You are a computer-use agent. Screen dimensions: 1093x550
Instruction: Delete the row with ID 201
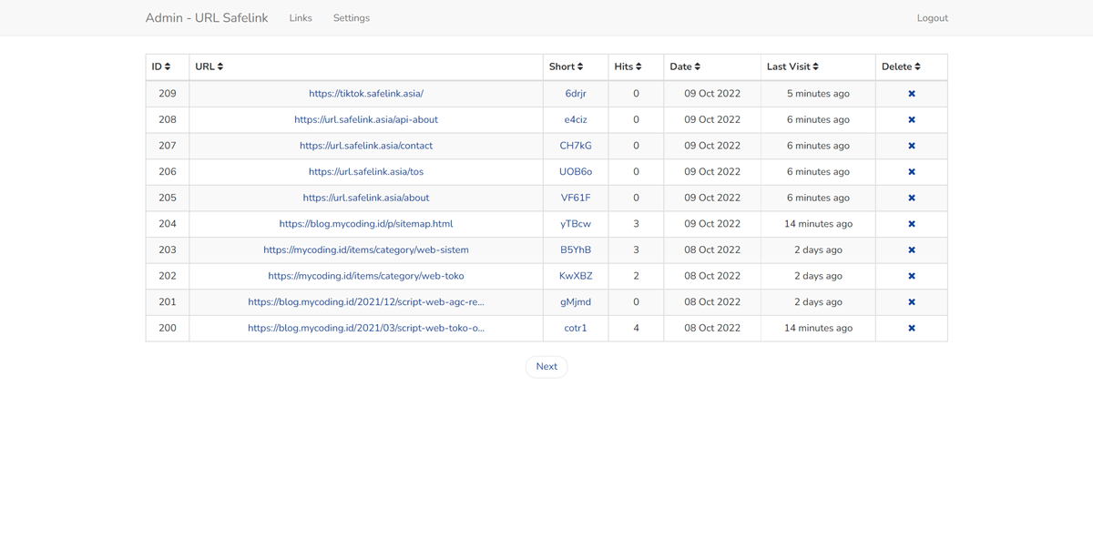pyautogui.click(x=912, y=302)
